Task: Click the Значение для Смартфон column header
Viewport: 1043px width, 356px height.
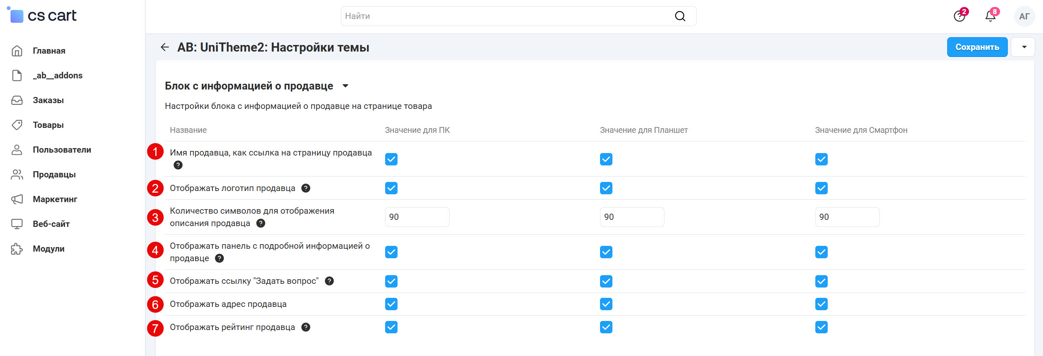Action: [861, 130]
